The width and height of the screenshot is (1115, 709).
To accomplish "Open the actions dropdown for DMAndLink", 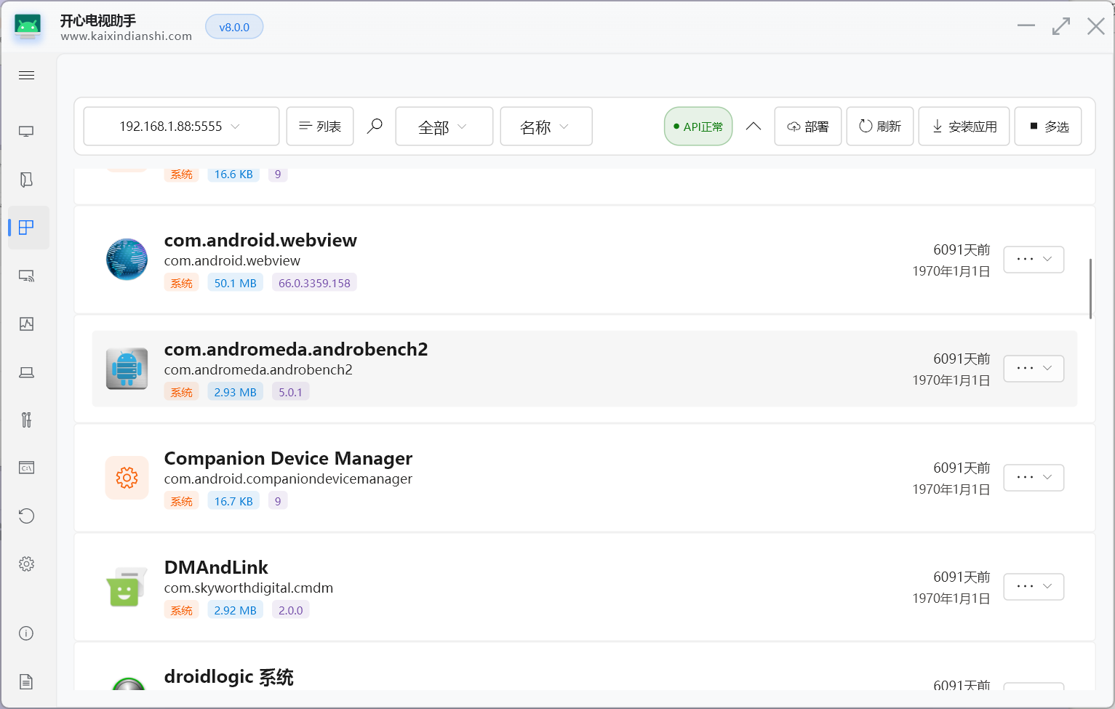I will tap(1034, 587).
